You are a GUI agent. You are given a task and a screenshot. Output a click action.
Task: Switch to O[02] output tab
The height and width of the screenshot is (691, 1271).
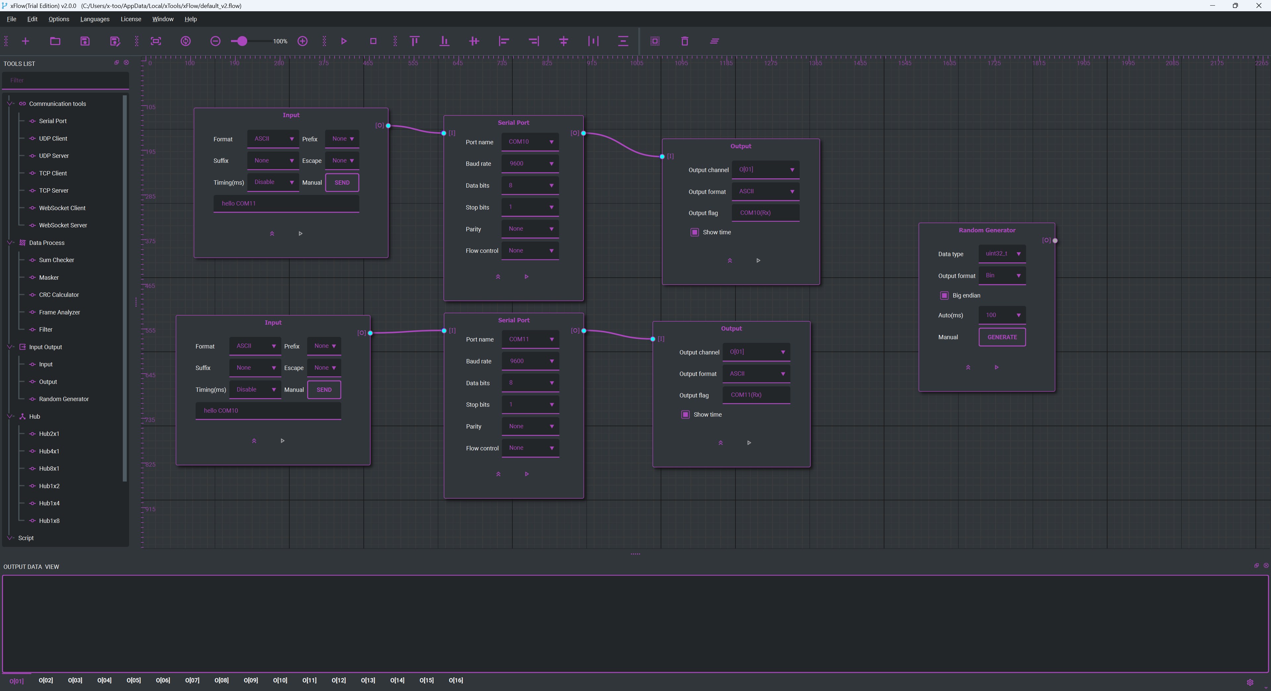coord(45,681)
